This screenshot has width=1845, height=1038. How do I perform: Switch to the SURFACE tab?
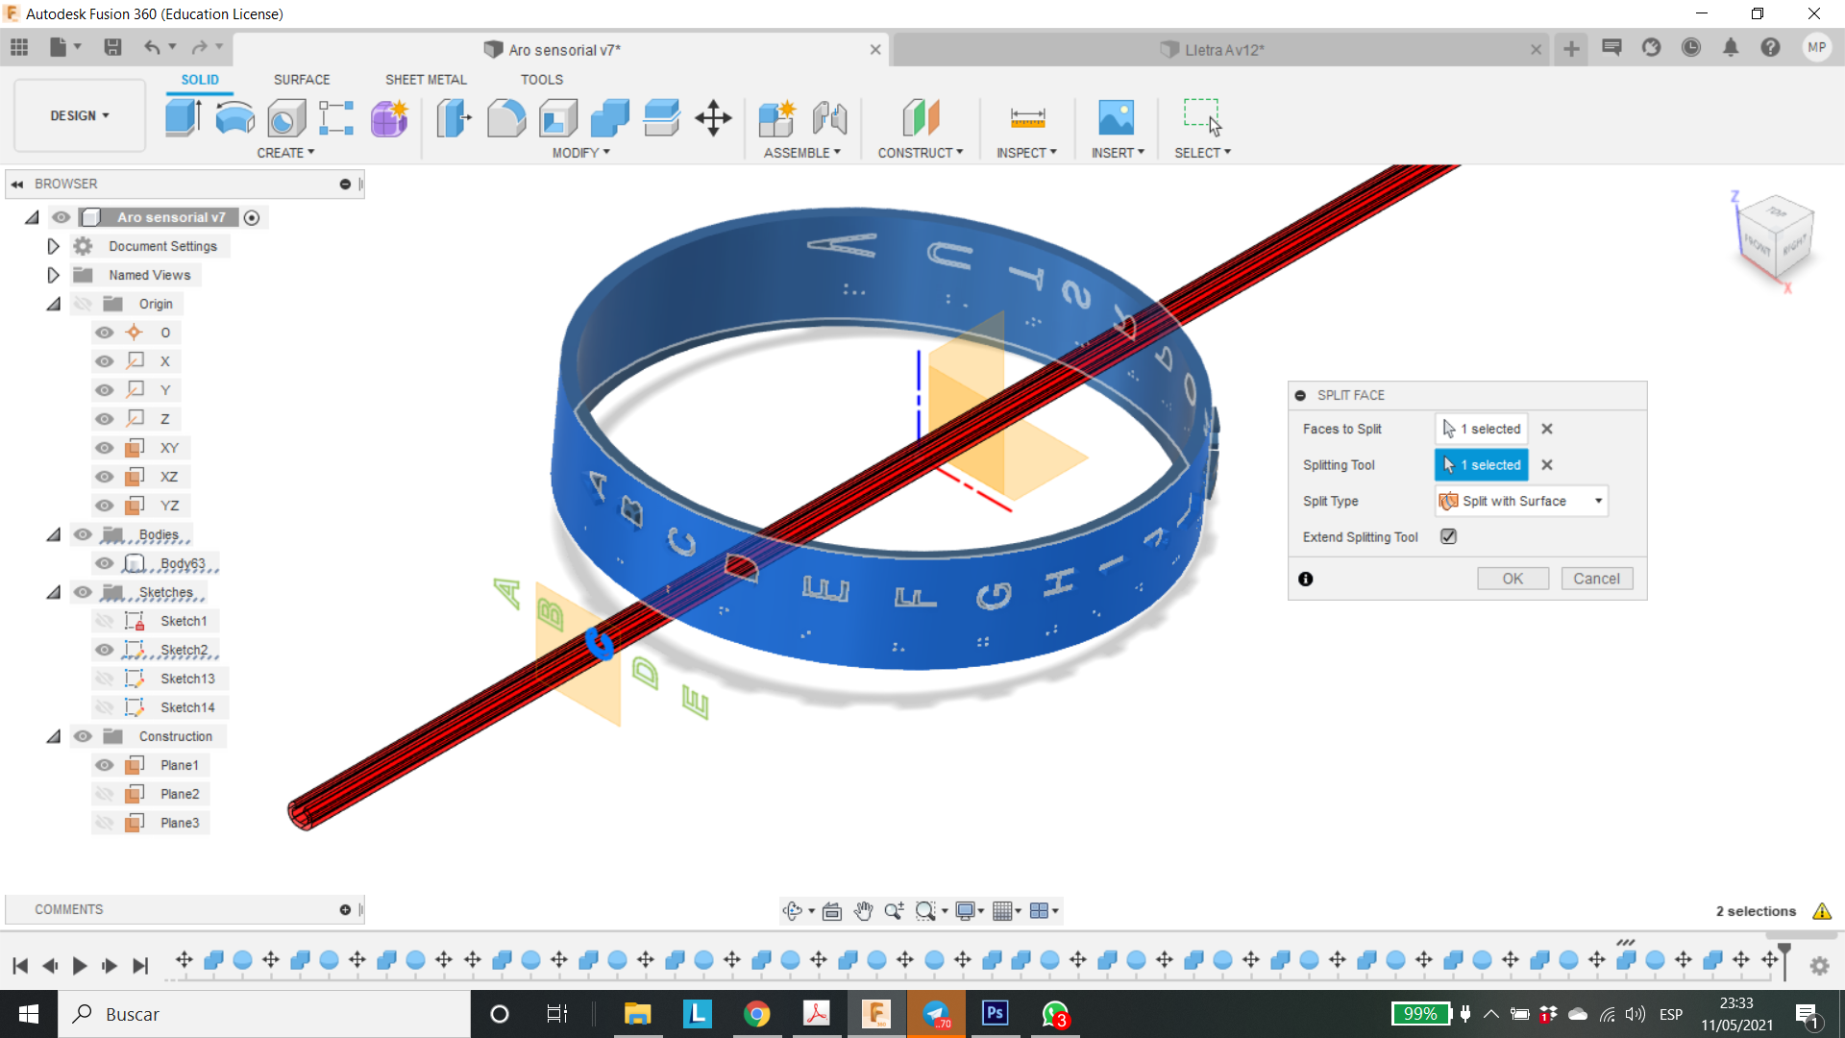302,80
